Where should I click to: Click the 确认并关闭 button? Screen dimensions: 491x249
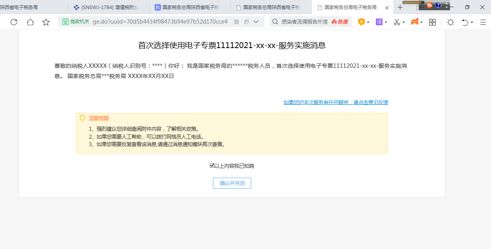click(x=232, y=183)
